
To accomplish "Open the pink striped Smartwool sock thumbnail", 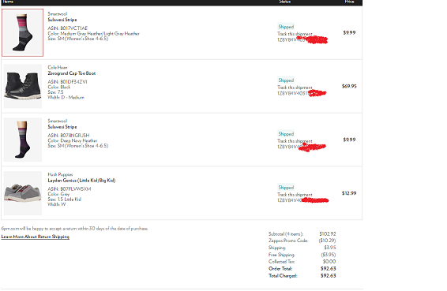I will coord(23,32).
